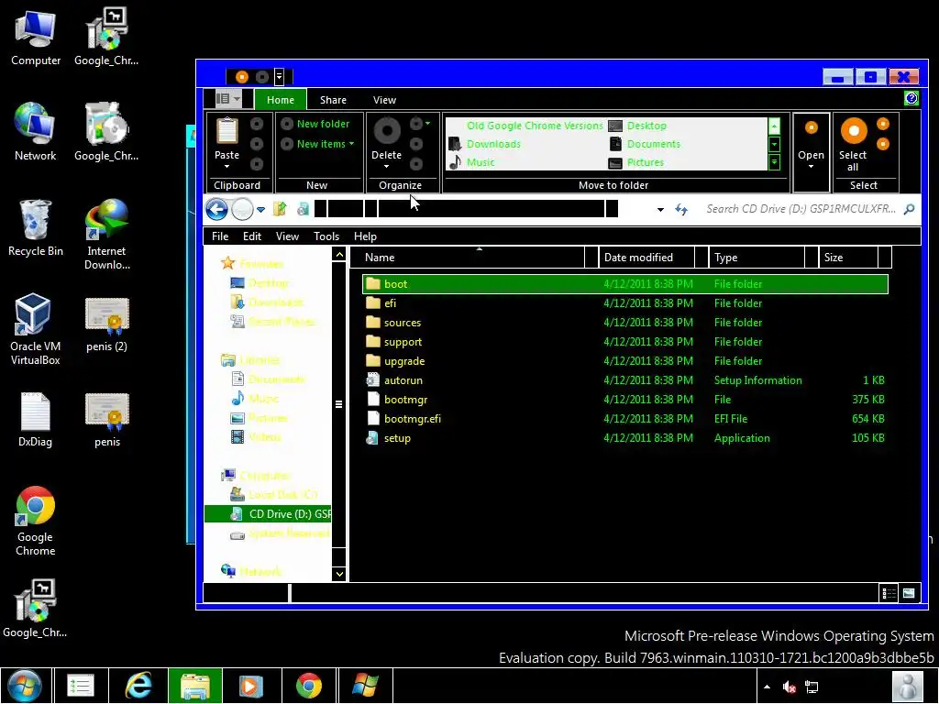Select the Network desktop icon
The width and height of the screenshot is (939, 704).
point(36,132)
